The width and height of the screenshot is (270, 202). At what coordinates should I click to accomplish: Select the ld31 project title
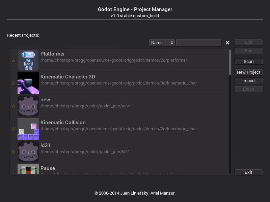tap(46, 145)
